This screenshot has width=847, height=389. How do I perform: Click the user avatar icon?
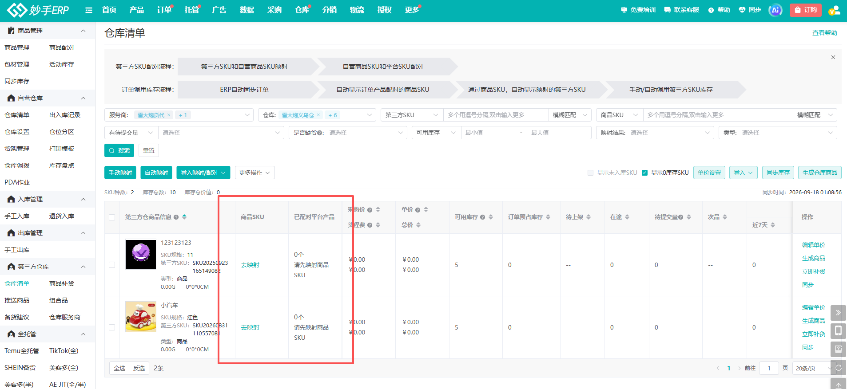click(x=835, y=10)
